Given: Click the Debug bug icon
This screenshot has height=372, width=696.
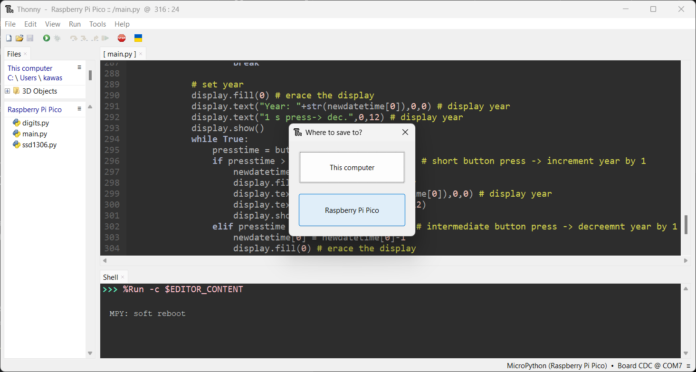Looking at the screenshot, I should [x=57, y=38].
